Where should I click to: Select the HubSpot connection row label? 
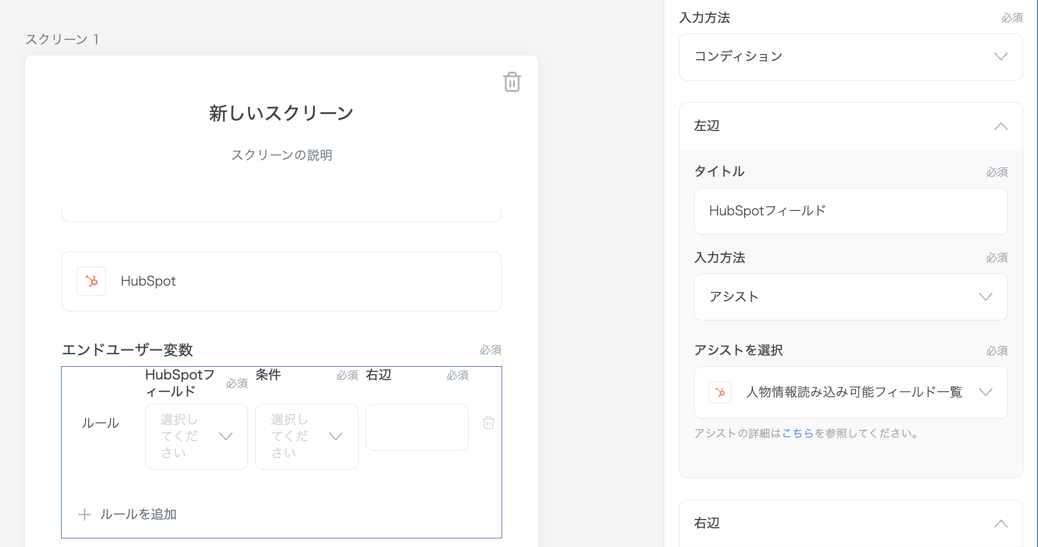(x=148, y=281)
